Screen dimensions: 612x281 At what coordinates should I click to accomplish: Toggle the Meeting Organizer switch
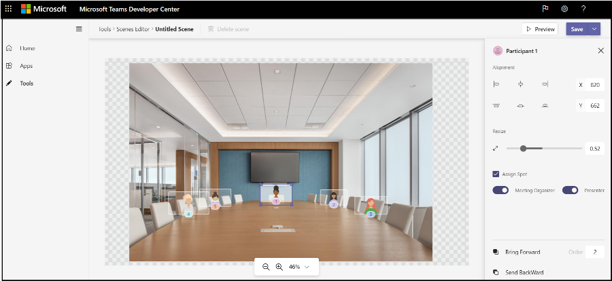point(500,191)
